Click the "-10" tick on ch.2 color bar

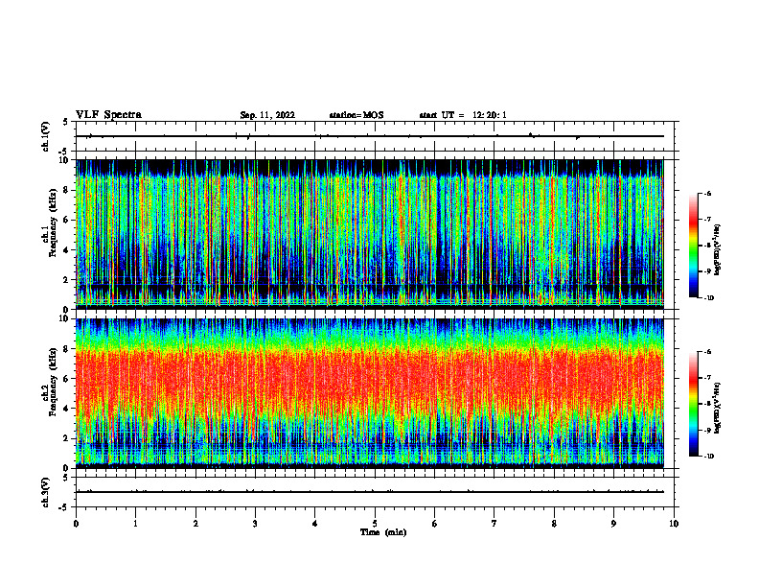(708, 457)
